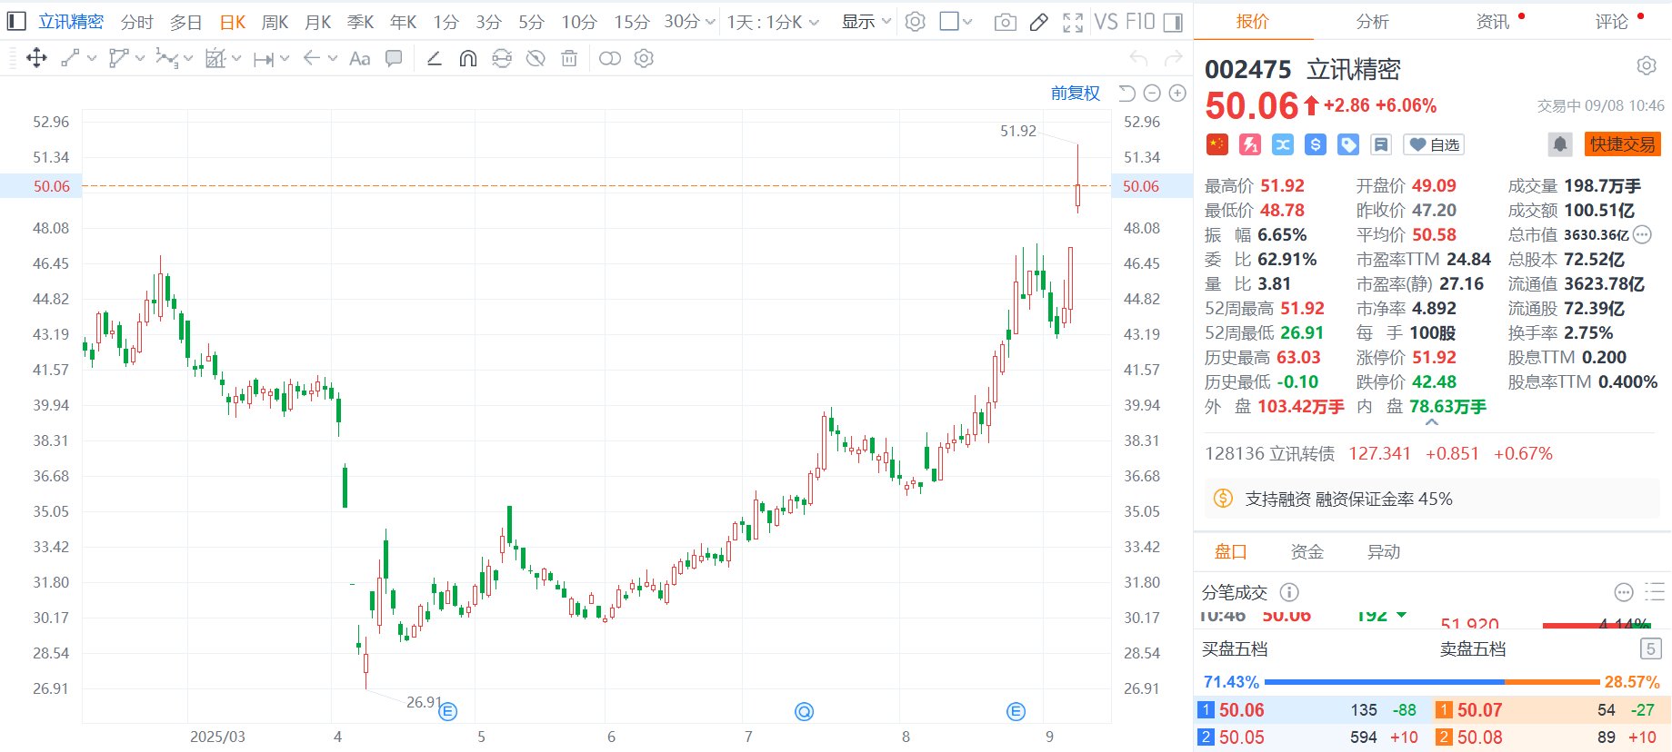The image size is (1672, 752).
Task: Hide all drawings with eye-slash icon
Action: (x=536, y=59)
